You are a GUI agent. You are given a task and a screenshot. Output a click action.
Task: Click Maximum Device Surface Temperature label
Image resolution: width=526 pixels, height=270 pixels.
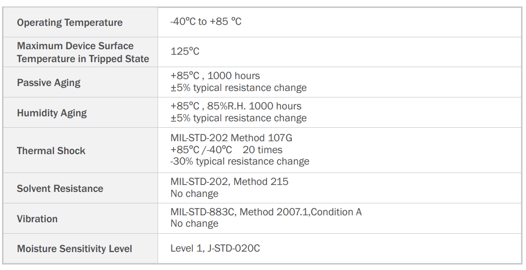[x=83, y=52]
